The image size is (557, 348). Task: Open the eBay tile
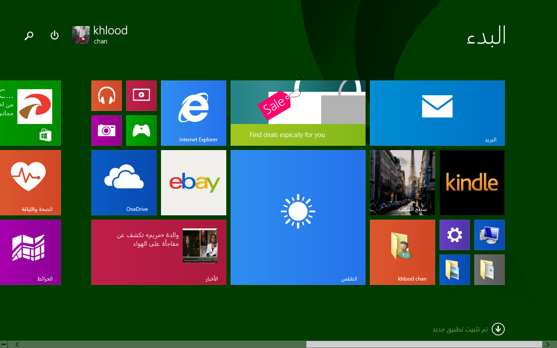(x=194, y=183)
